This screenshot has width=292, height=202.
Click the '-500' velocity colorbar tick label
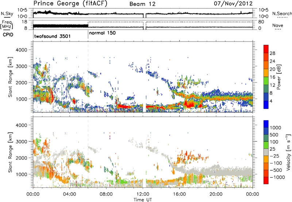[x=276, y=170]
